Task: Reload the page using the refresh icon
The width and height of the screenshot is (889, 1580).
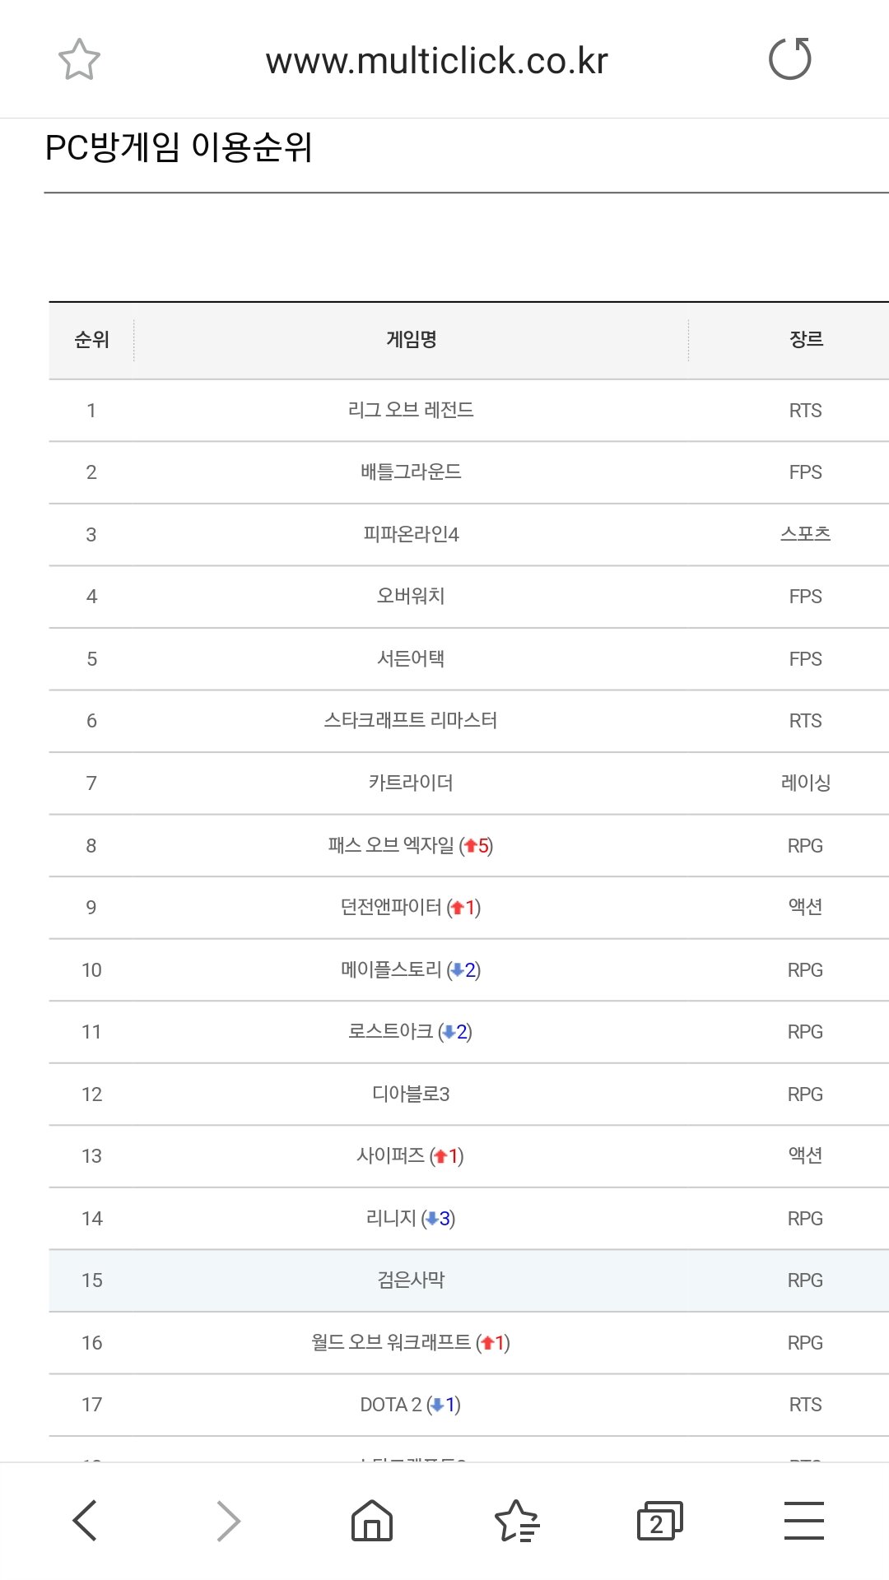Action: (x=790, y=59)
